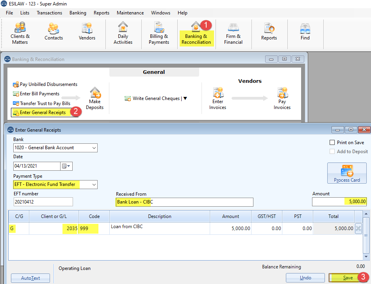
Task: Maximize the Enter General Receipts window
Action: coord(351,130)
